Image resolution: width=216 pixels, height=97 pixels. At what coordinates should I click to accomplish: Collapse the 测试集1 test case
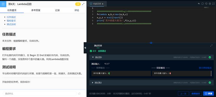[x=93, y=57]
